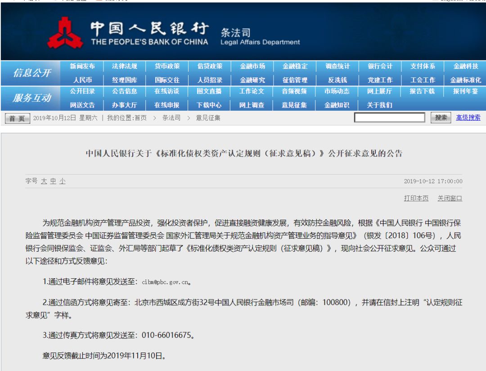Open 网送文告 menu item
The image size is (486, 371).
82,105
